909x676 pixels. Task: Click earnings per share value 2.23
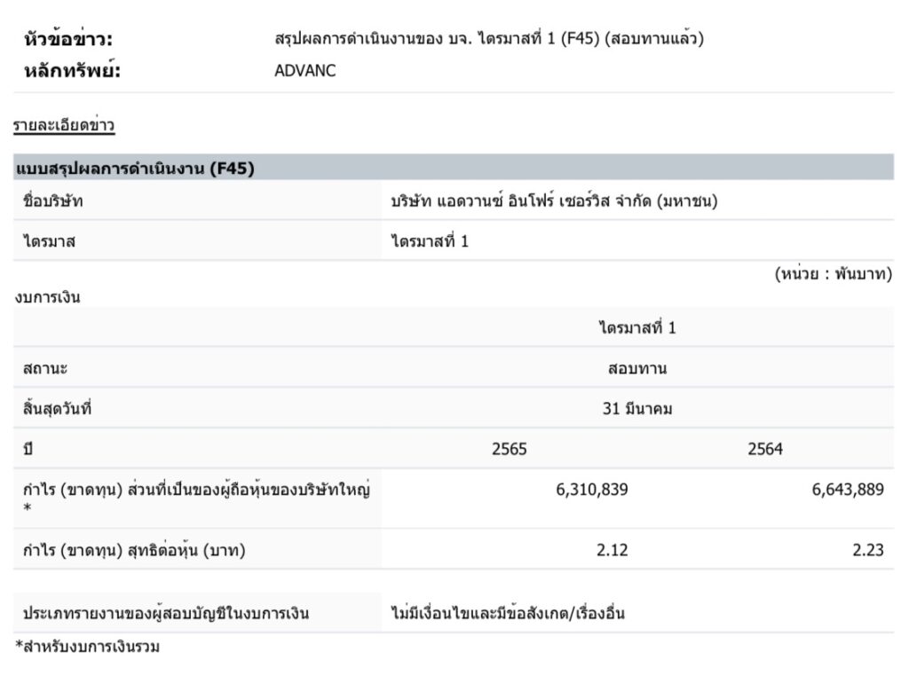click(x=867, y=550)
